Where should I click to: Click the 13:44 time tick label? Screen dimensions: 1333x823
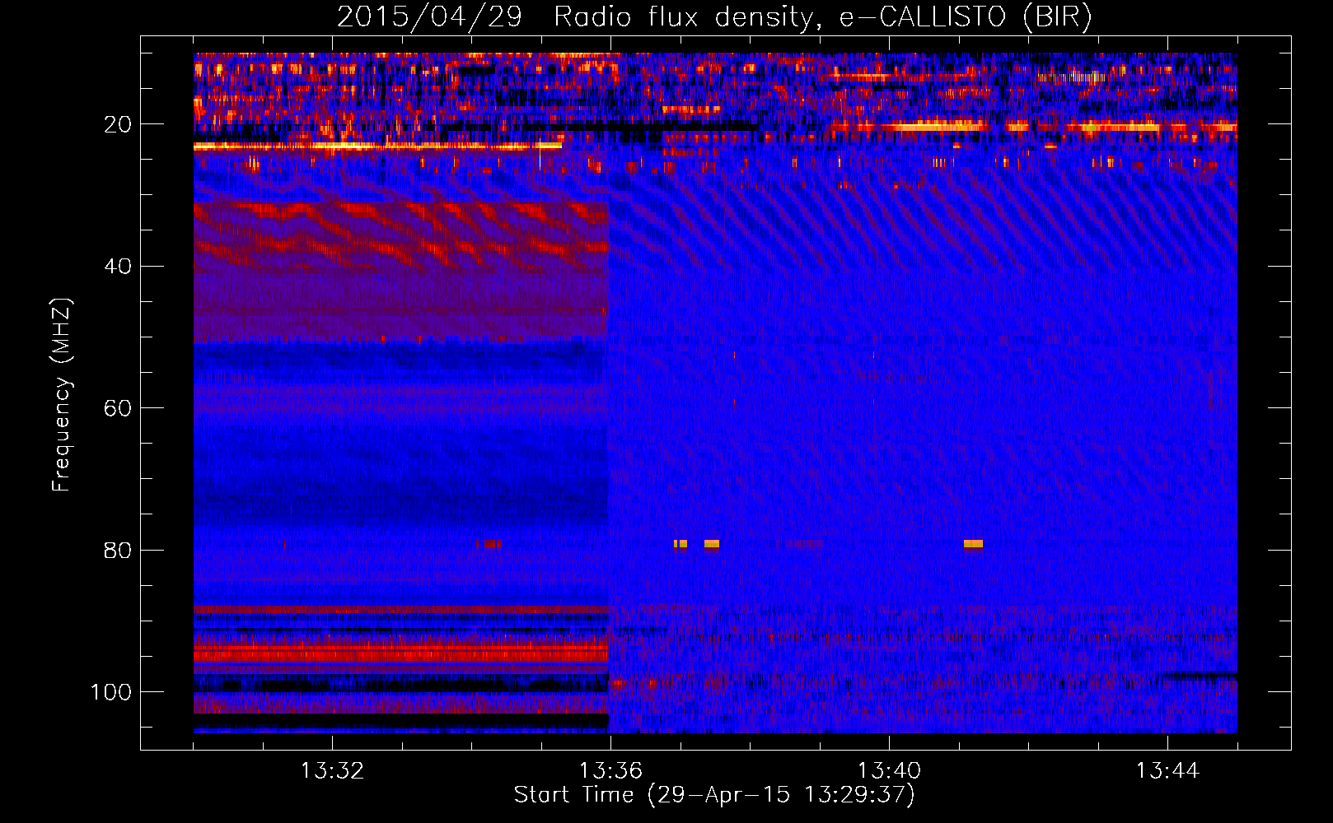click(x=1167, y=771)
